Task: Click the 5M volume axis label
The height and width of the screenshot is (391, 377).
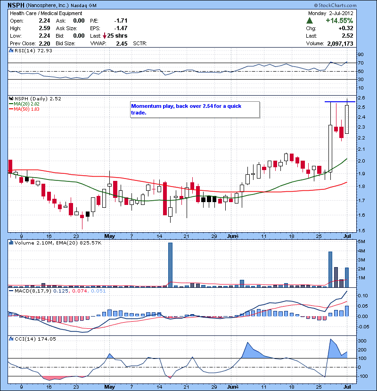Action: tap(361, 242)
